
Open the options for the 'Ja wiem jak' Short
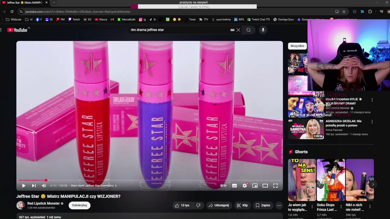[x=312, y=207]
